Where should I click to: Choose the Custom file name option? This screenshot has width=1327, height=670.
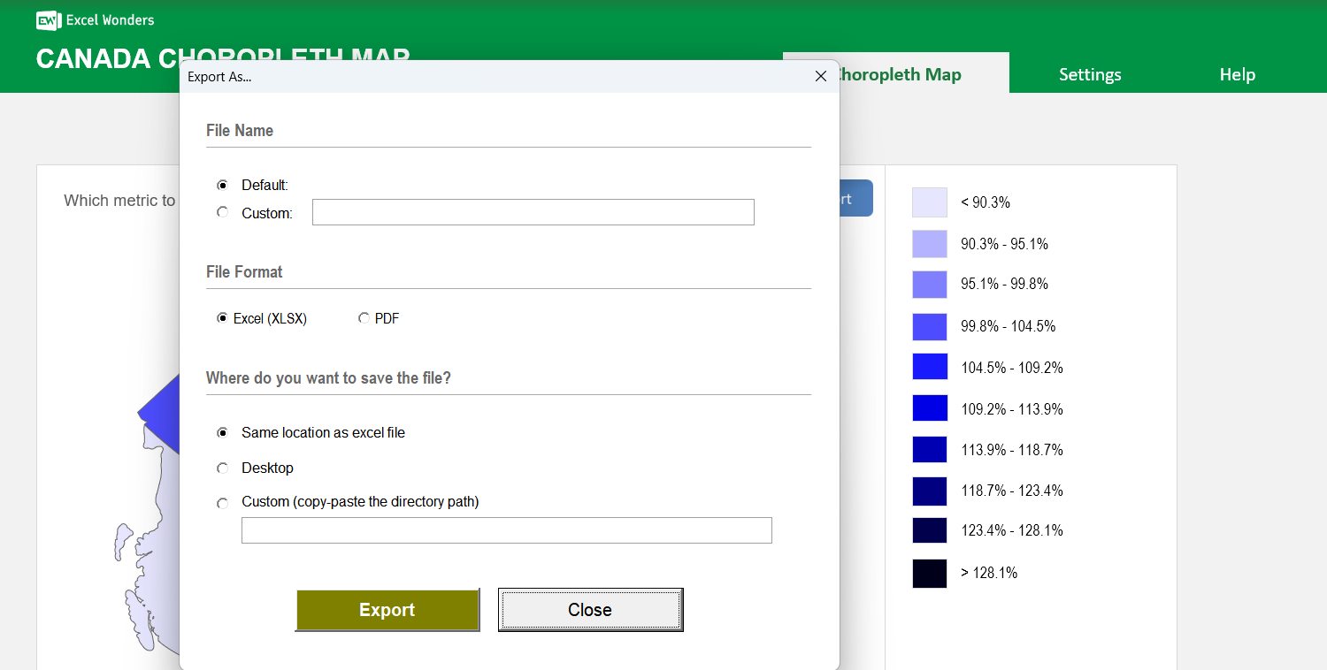[222, 212]
